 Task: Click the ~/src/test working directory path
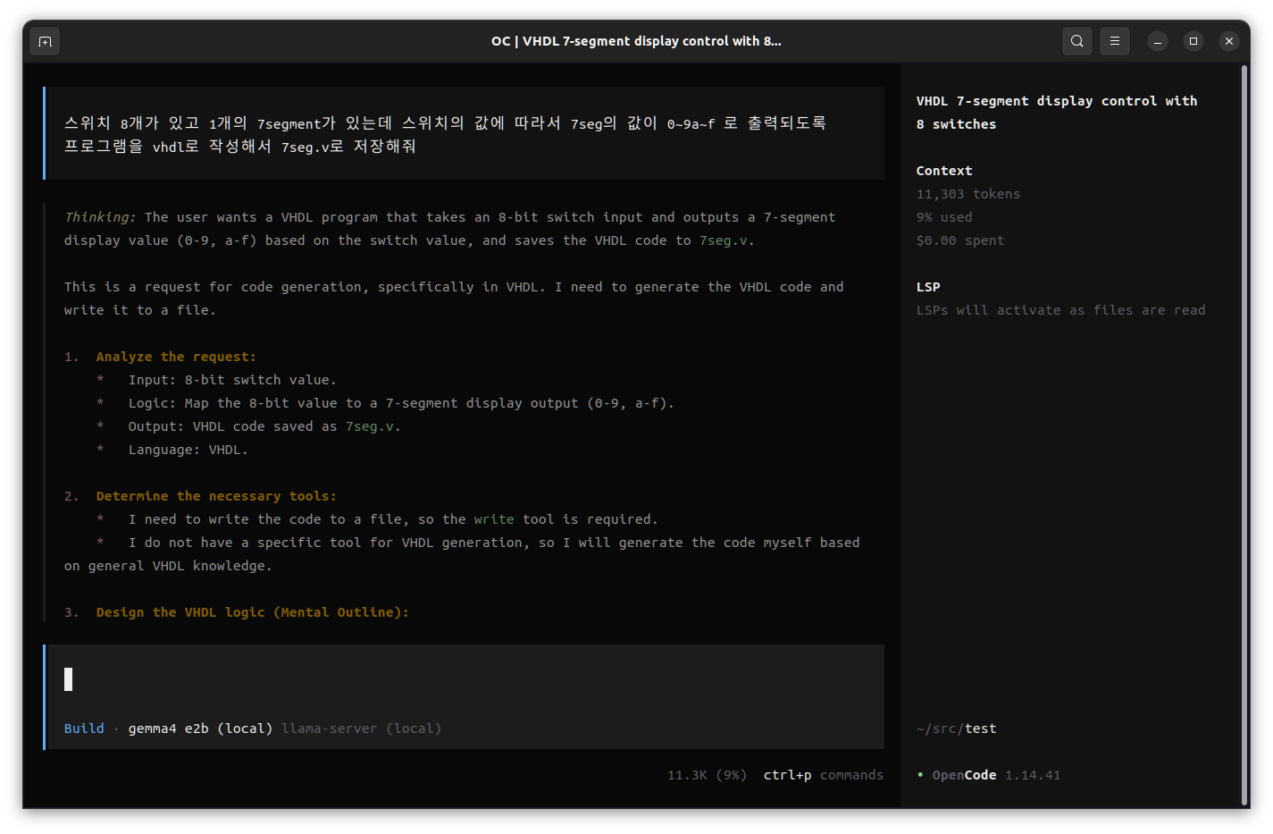tap(957, 729)
